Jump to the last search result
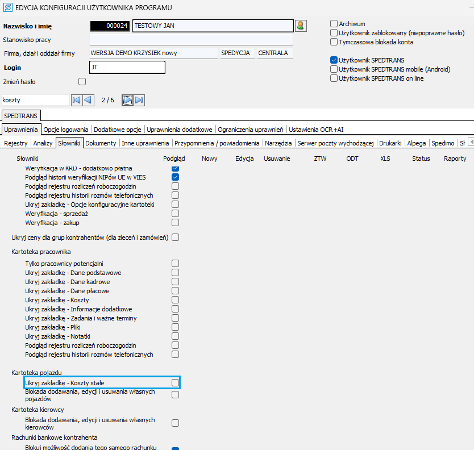The image size is (474, 450). tap(139, 100)
